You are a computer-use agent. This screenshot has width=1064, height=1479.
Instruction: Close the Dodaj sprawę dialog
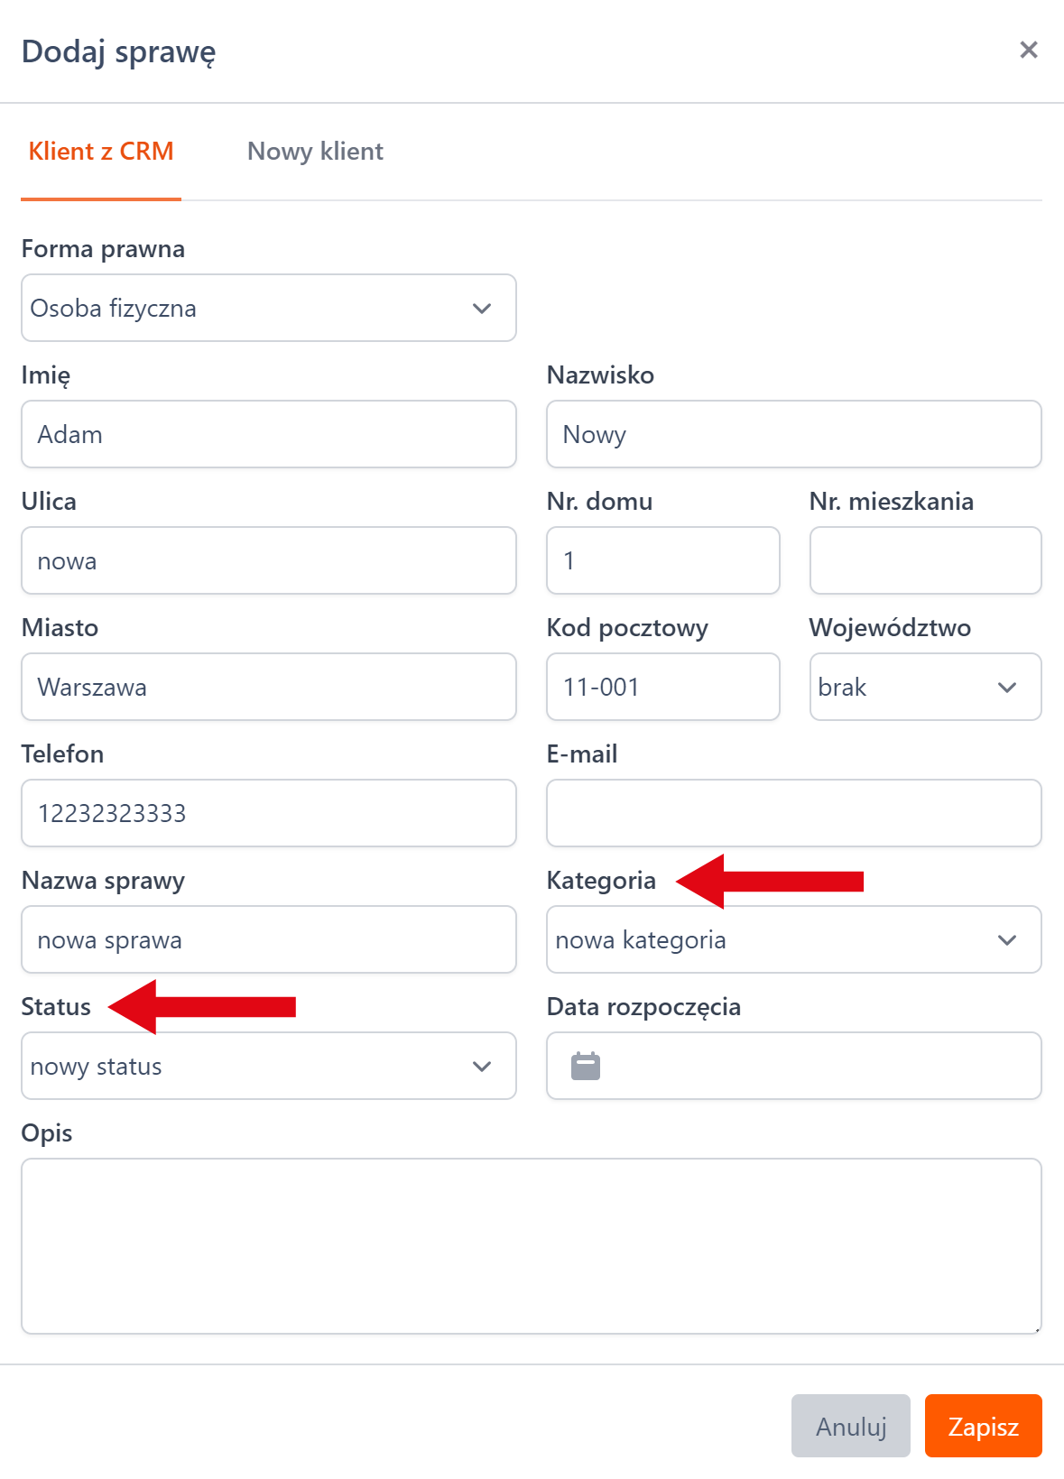(x=1028, y=51)
